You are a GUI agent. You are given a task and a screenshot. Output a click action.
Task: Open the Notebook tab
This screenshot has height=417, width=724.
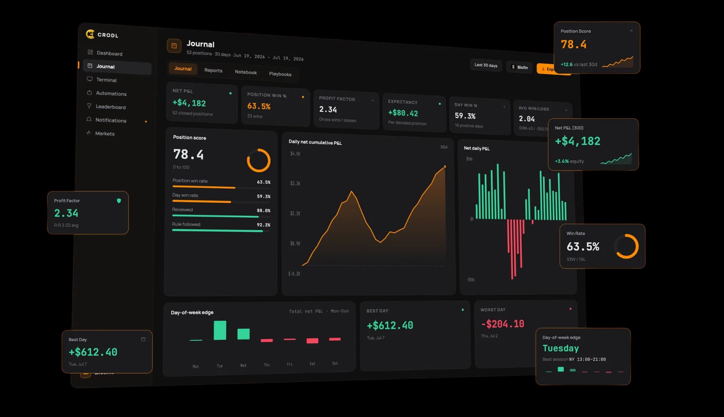[246, 72]
